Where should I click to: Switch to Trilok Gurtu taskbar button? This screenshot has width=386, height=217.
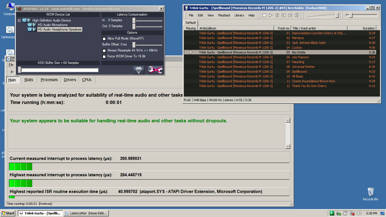point(40,213)
